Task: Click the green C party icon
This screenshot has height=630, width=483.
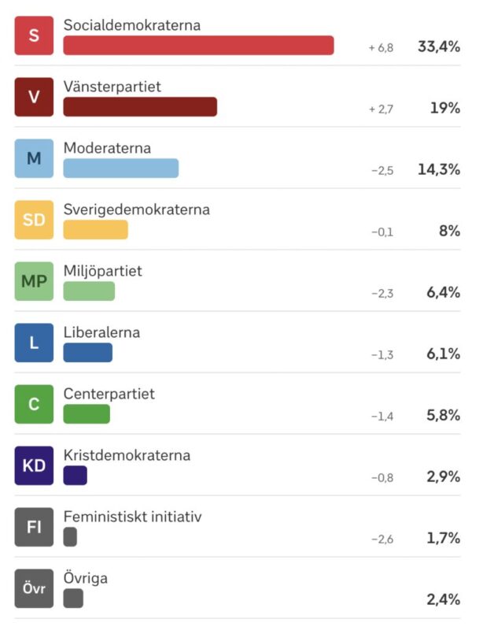Action: pos(34,404)
